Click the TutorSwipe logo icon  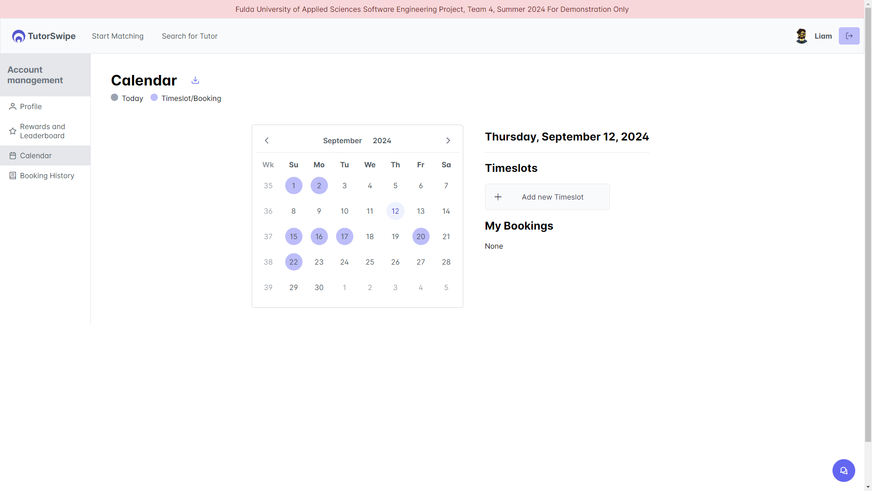19,36
